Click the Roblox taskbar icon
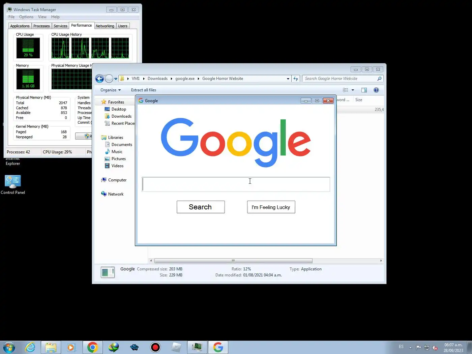This screenshot has height=354, width=472. click(176, 347)
